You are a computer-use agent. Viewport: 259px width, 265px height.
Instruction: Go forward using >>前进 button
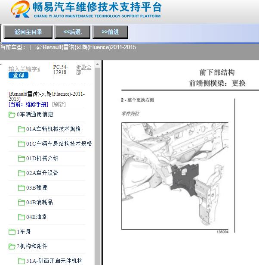(x=110, y=32)
